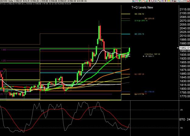The image size is (190, 136).
Task: Click the QL4 1777.54 level label
Action: [139, 94]
